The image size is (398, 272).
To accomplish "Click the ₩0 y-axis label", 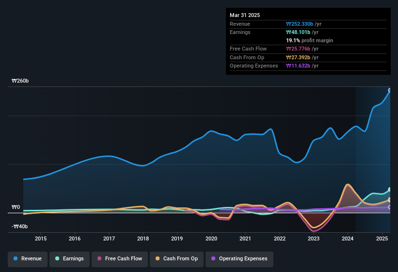I will click(16, 207).
